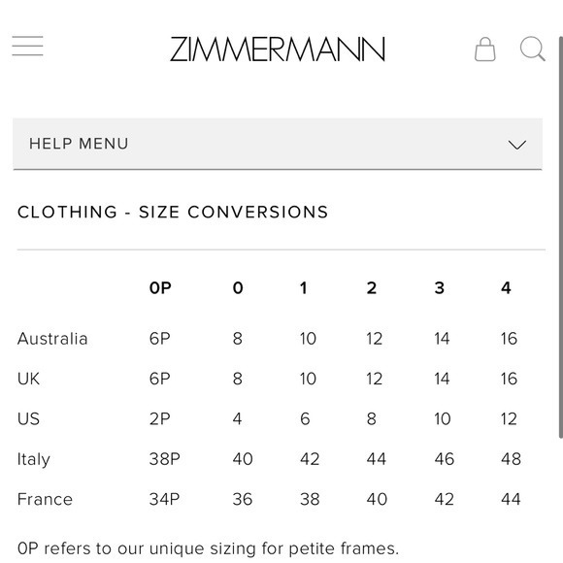Click column header 2 in table
Image resolution: width=563 pixels, height=563 pixels.
click(371, 288)
